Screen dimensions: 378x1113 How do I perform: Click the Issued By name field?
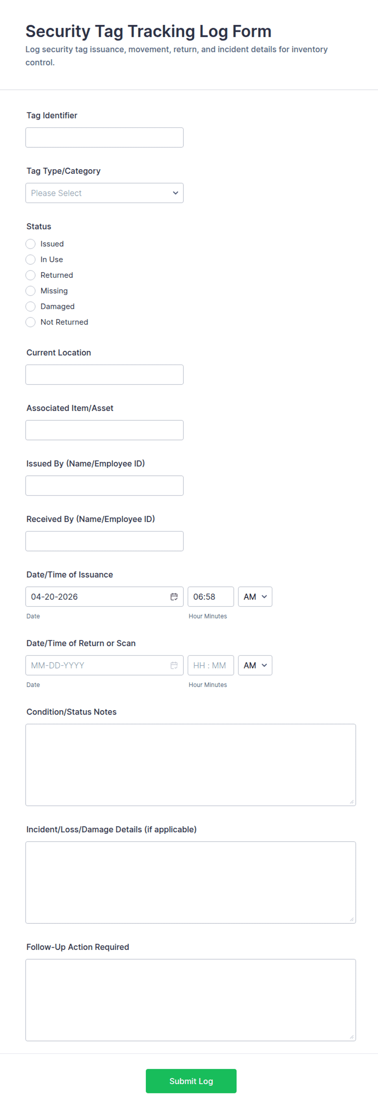click(104, 485)
